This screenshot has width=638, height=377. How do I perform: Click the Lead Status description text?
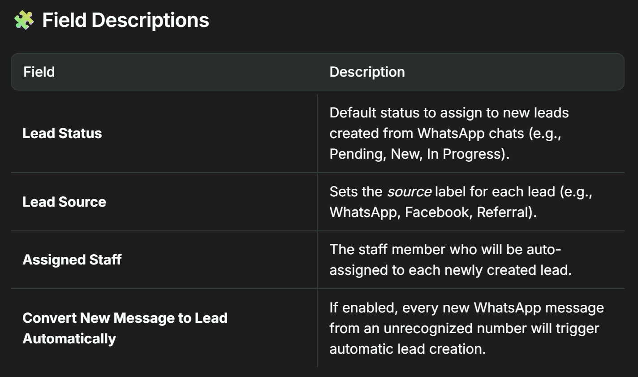pyautogui.click(x=448, y=133)
